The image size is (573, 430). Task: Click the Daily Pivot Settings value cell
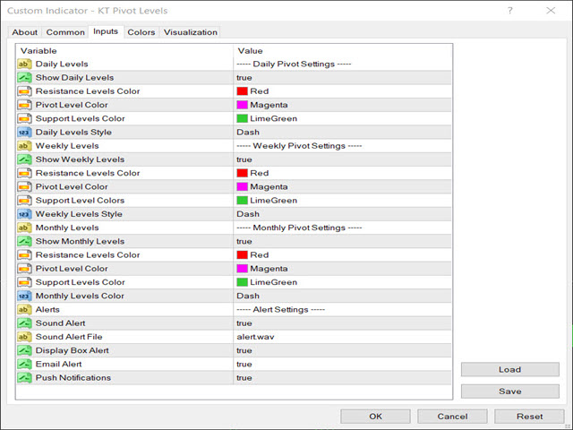coord(342,64)
